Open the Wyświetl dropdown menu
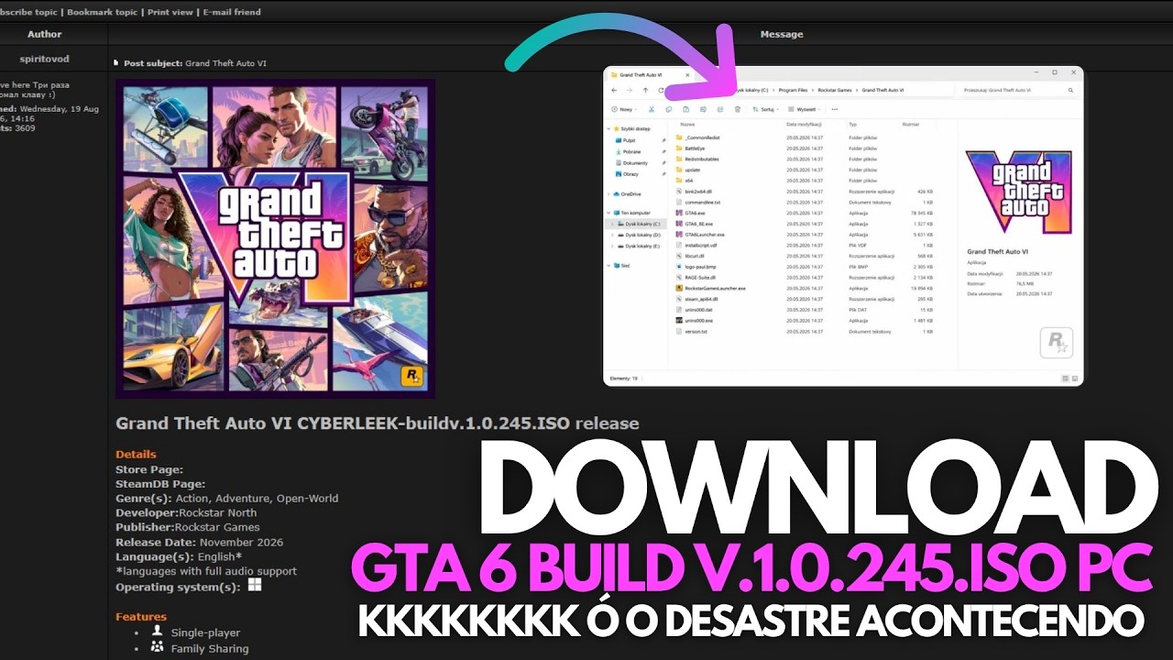Screen dimensions: 1173x660 point(804,109)
